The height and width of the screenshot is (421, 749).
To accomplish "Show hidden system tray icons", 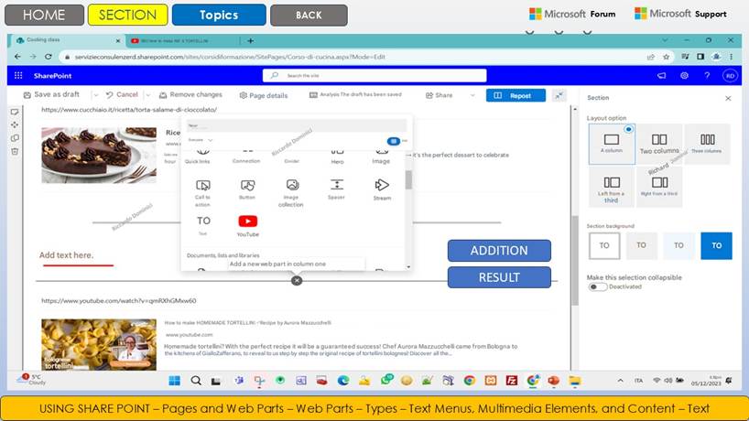I will coord(620,381).
